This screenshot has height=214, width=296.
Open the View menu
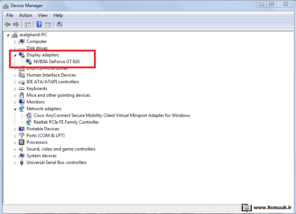click(43, 15)
